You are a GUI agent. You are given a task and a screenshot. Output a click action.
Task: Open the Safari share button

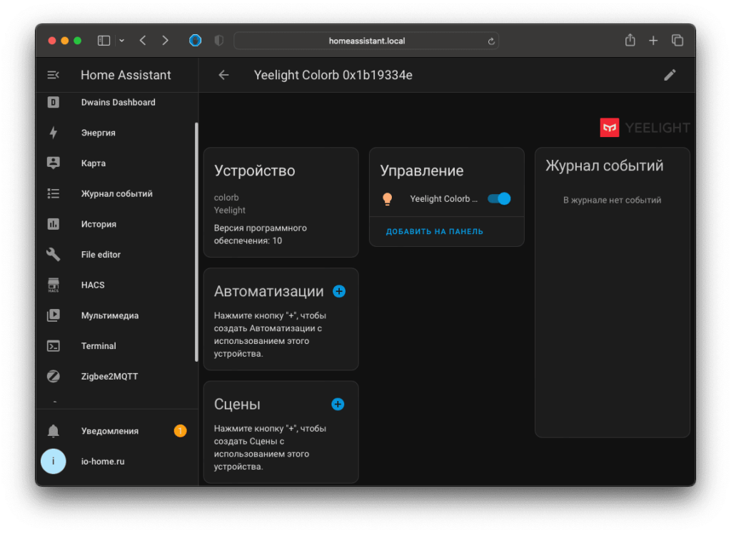pos(630,41)
